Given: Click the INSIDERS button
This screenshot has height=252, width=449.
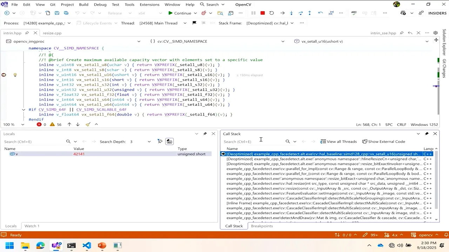Looking at the screenshot, I should pyautogui.click(x=437, y=13).
